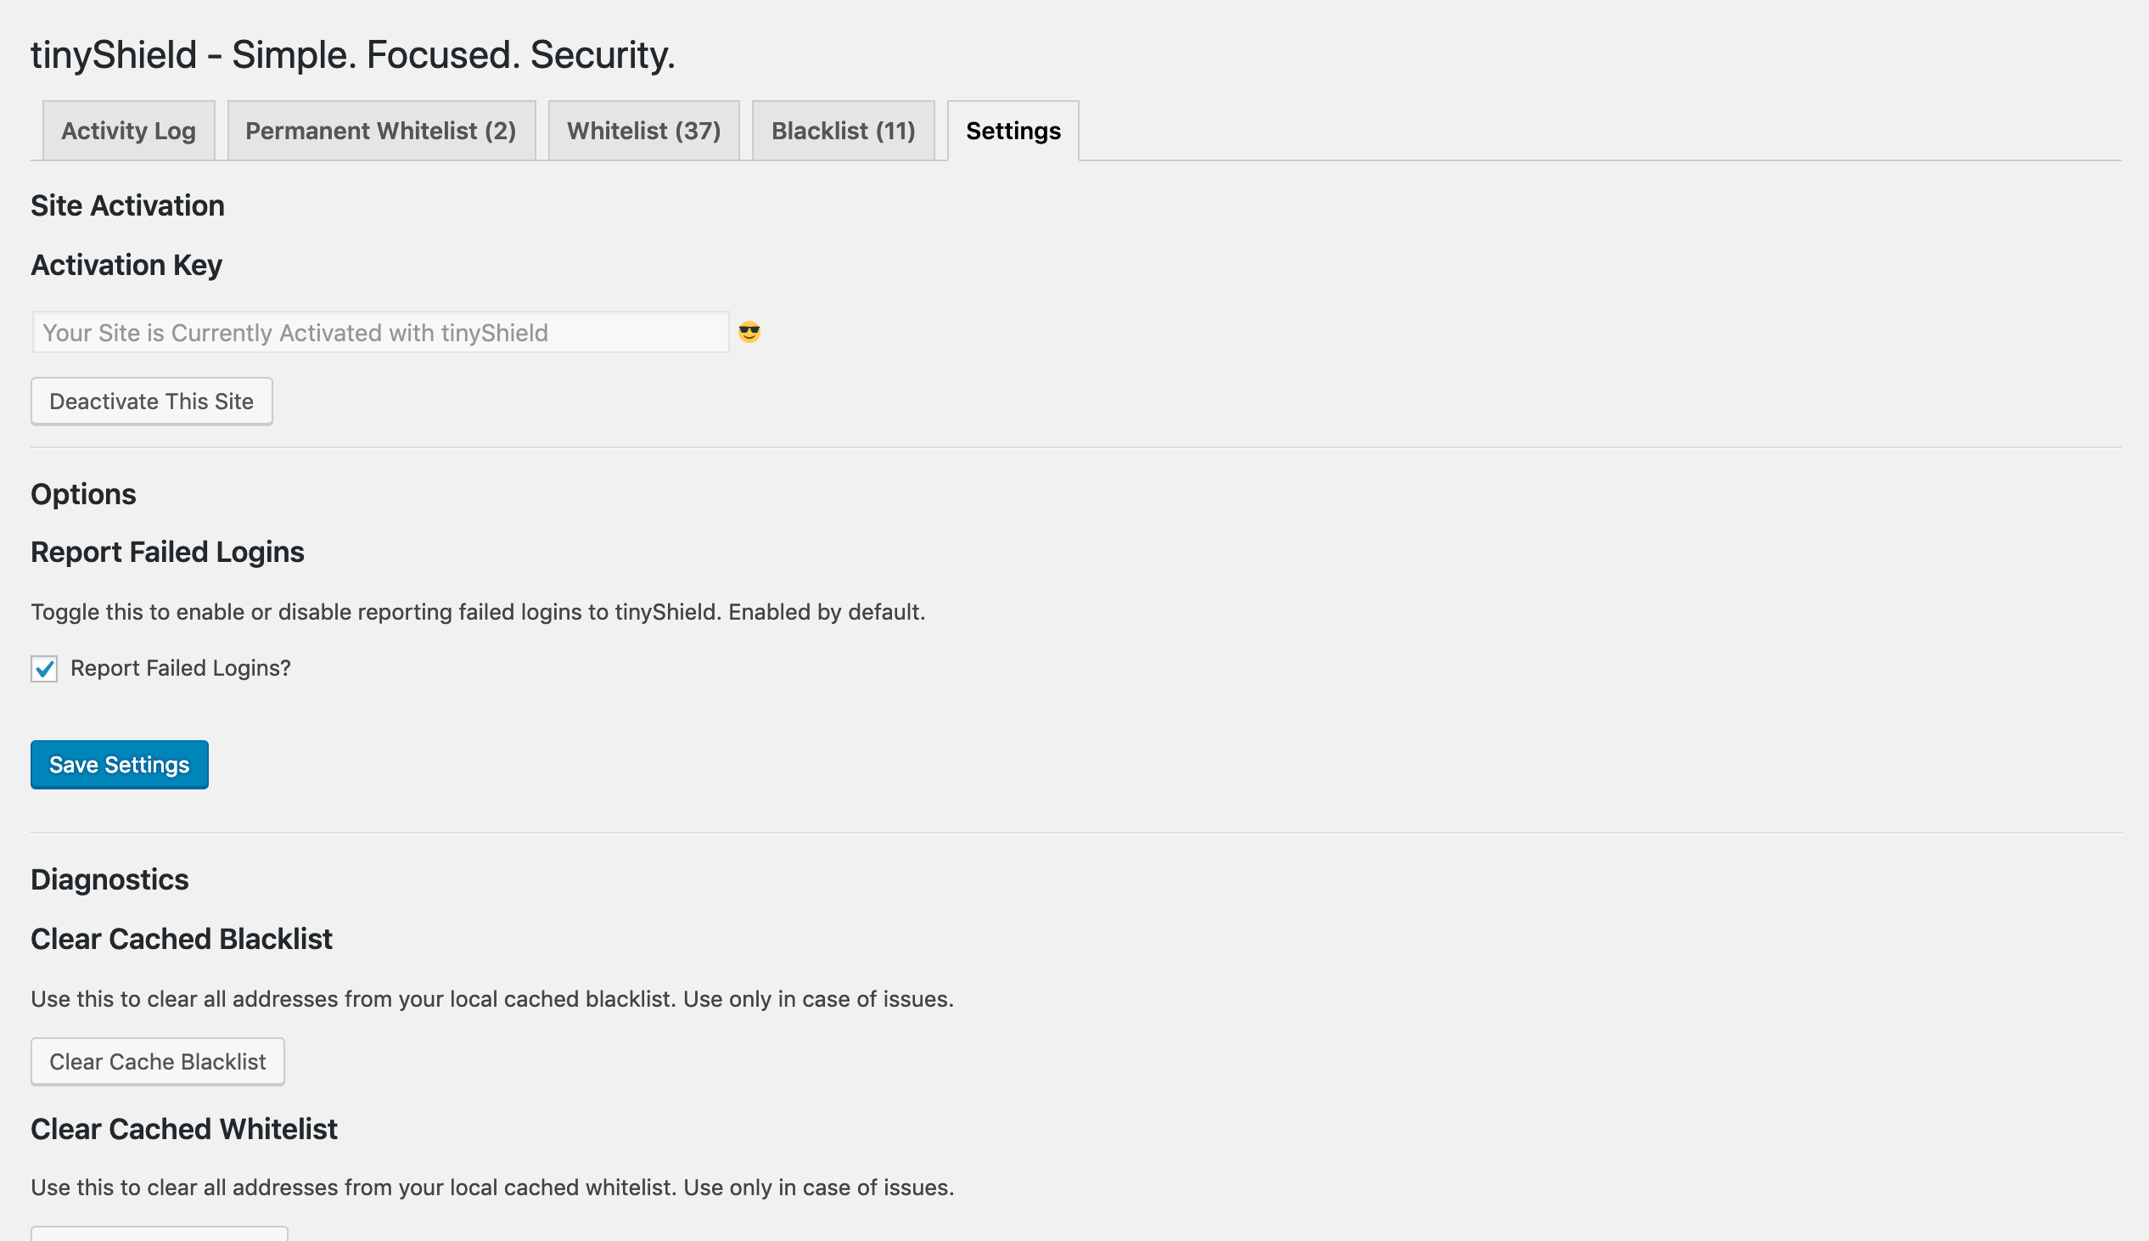Click the Options section heading
Viewport: 2149px width, 1241px height.
click(83, 494)
